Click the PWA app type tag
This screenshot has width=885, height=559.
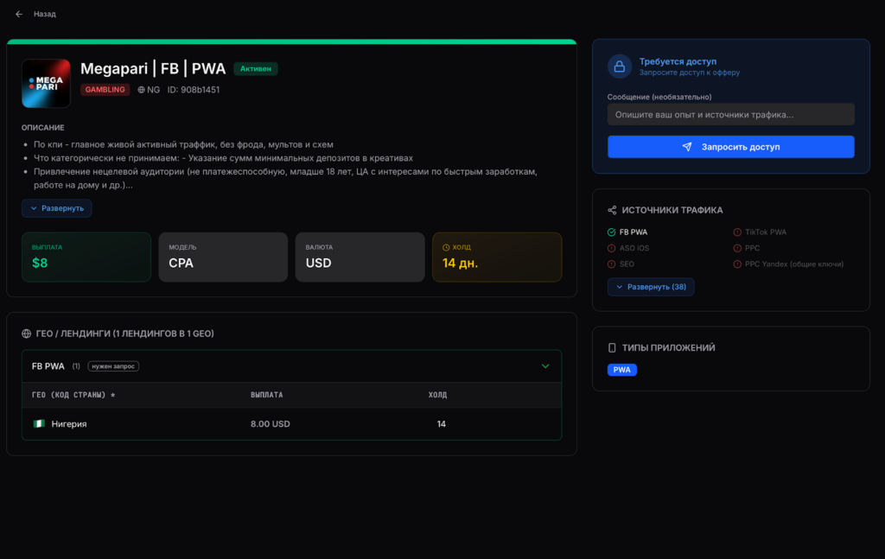(622, 370)
